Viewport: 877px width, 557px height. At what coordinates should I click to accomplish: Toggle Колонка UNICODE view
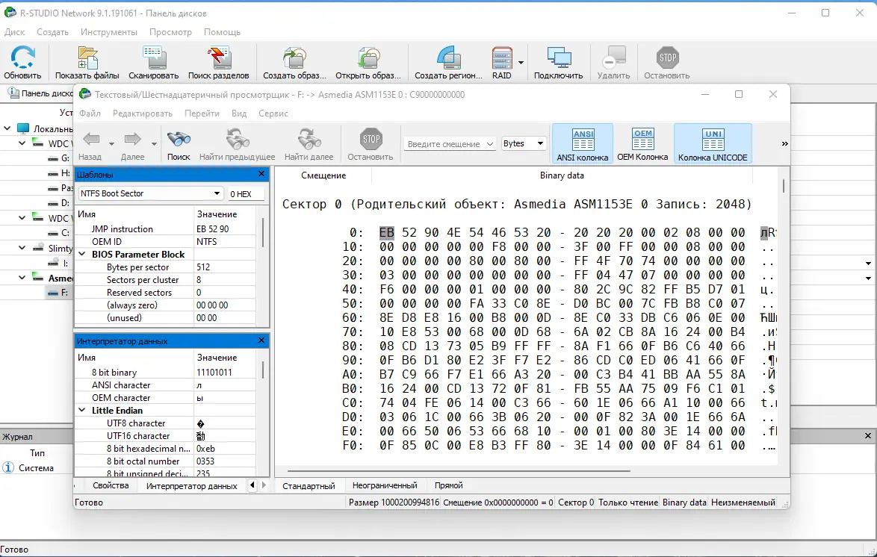point(713,144)
